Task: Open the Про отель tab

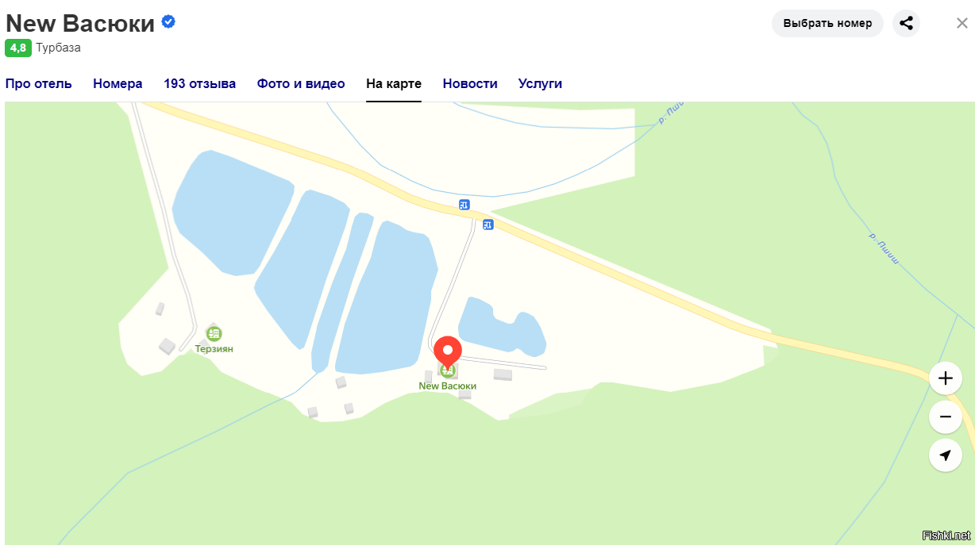Action: pos(39,83)
